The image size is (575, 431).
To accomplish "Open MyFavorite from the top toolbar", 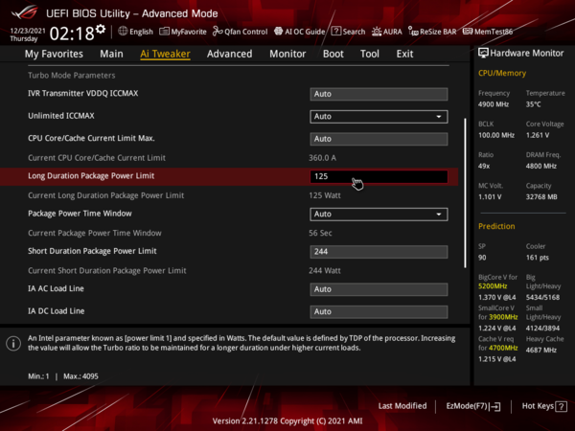I will [x=182, y=32].
